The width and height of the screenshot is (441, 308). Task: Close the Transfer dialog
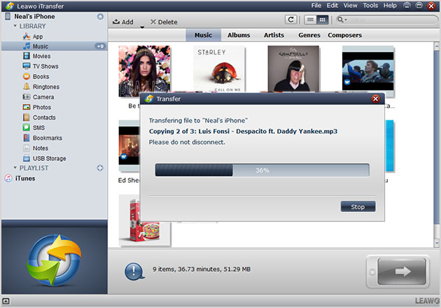(x=375, y=99)
